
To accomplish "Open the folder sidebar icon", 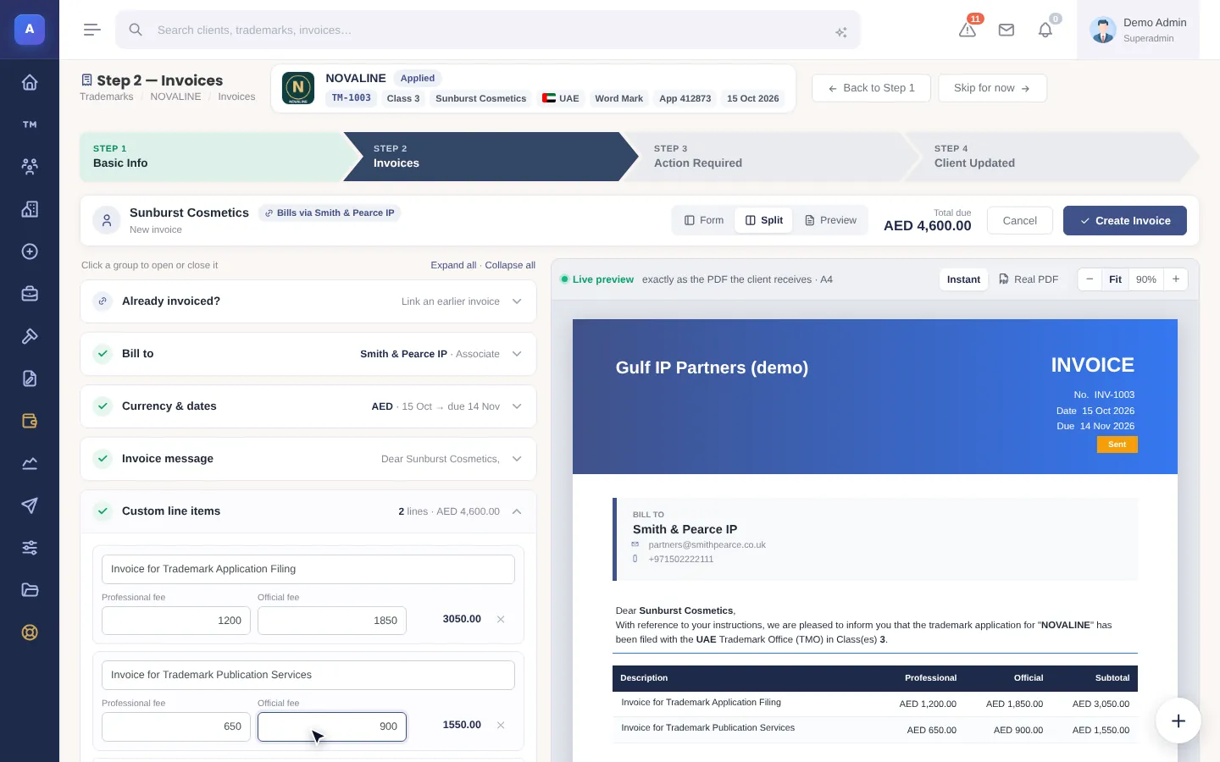I will [x=30, y=590].
